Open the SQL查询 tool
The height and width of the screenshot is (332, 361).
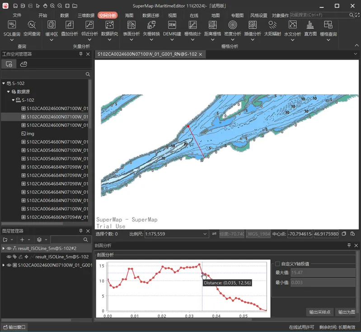[x=12, y=28]
